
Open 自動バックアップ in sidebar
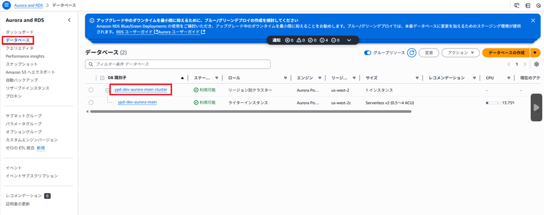[x=22, y=80]
